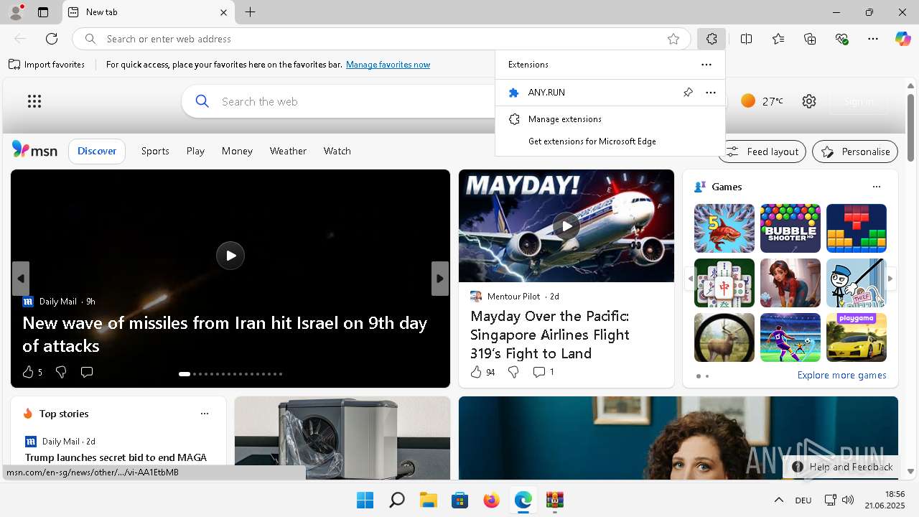Open the Feed layout dropdown
The height and width of the screenshot is (517, 919).
click(x=762, y=152)
